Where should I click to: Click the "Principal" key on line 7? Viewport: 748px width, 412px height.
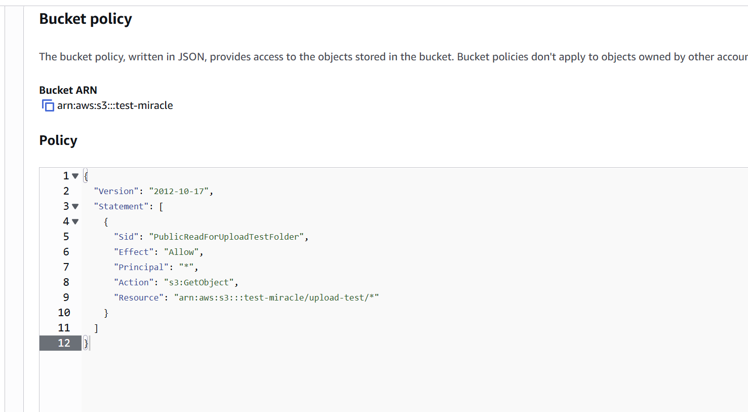tap(141, 267)
